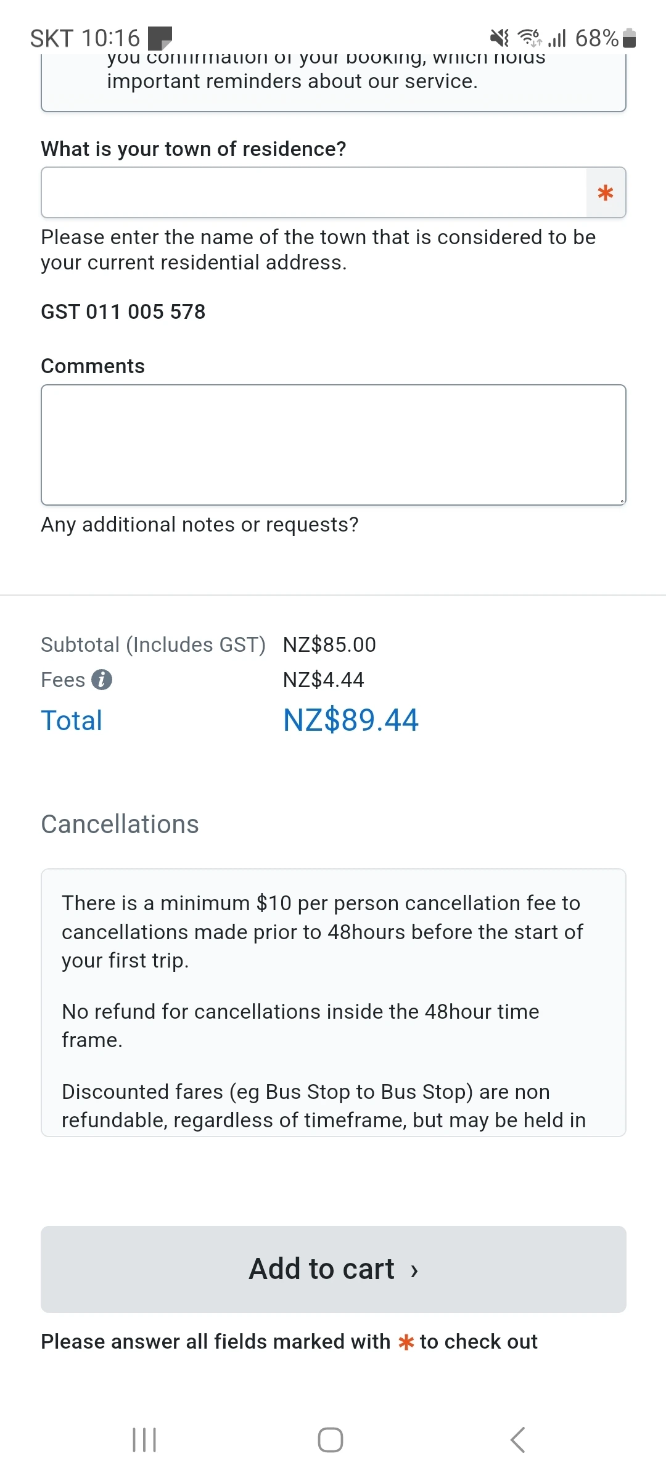Tap the Cancellations heading
The width and height of the screenshot is (666, 1480).
click(x=120, y=824)
